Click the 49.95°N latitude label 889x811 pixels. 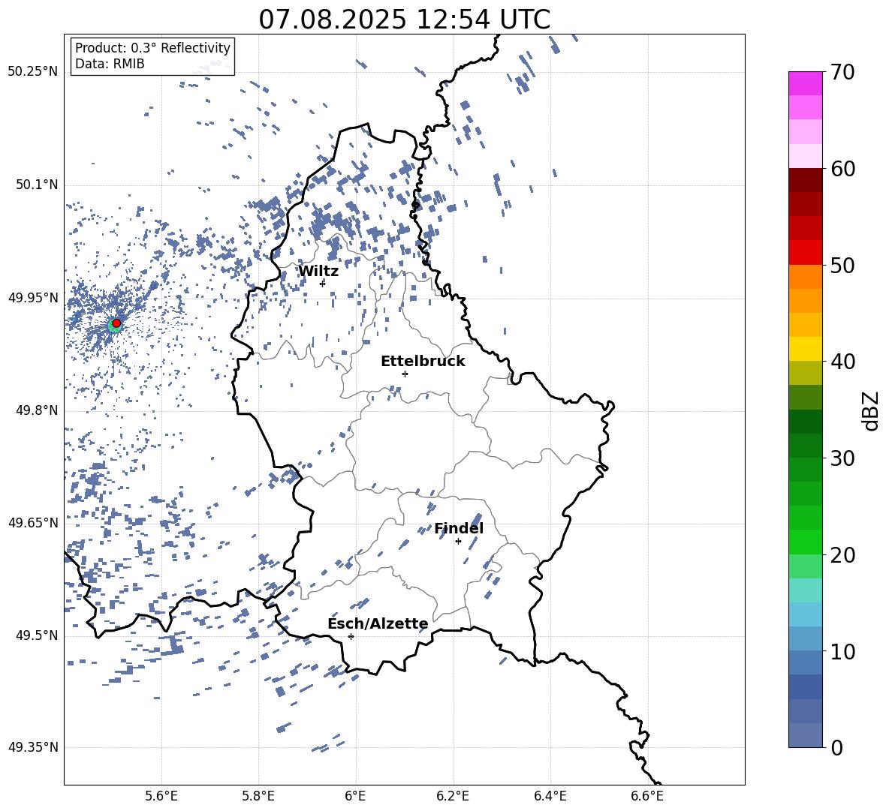pos(33,298)
